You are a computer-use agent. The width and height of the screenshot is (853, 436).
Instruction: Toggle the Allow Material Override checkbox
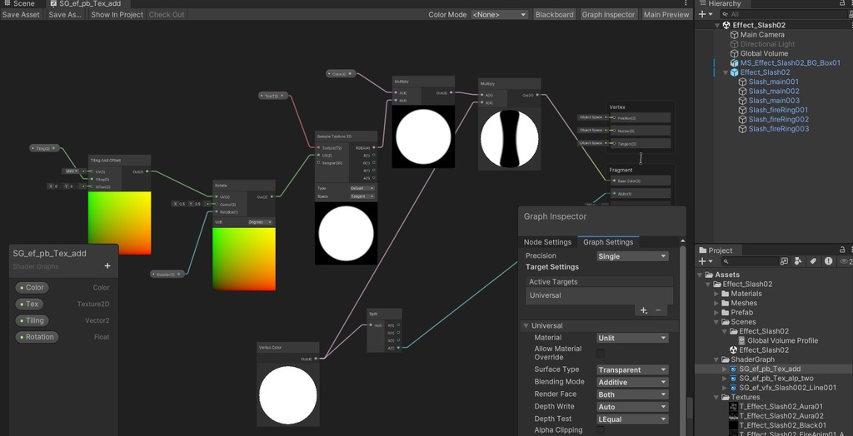(x=601, y=354)
